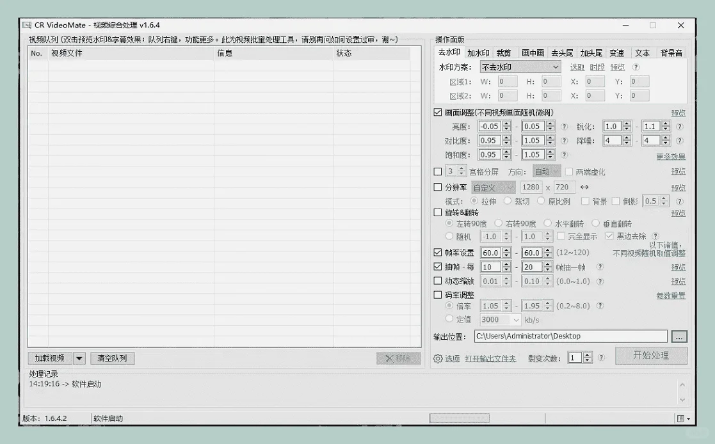Click the 裂变次数 stepper arrows

pos(588,358)
